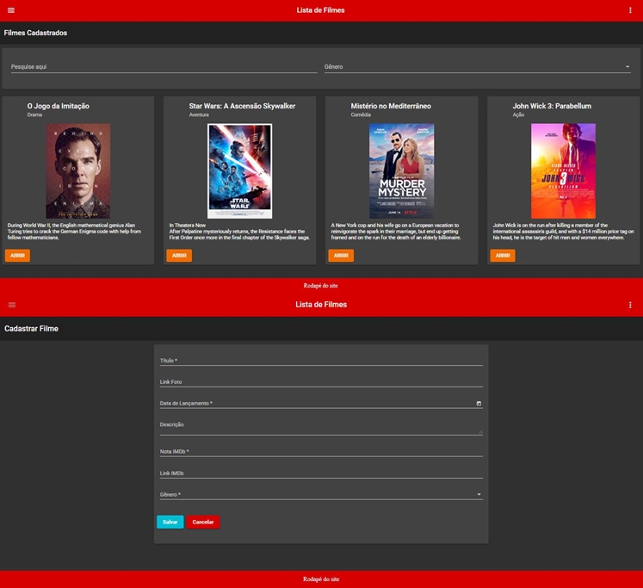
Task: Grab the Descrição textarea resize handle
Action: coord(480,432)
